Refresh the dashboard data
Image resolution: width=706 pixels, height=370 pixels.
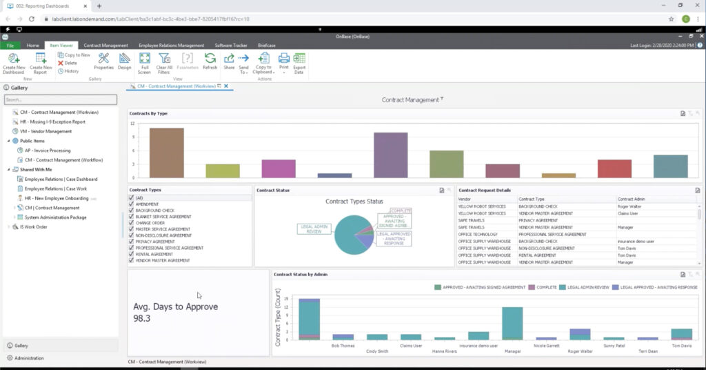click(x=210, y=59)
